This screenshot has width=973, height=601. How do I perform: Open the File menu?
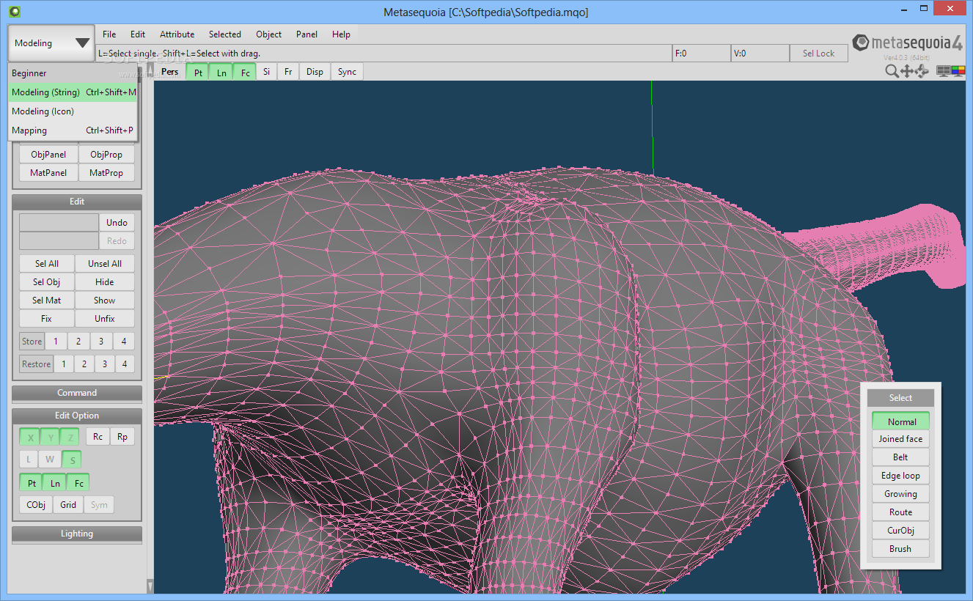(x=109, y=34)
